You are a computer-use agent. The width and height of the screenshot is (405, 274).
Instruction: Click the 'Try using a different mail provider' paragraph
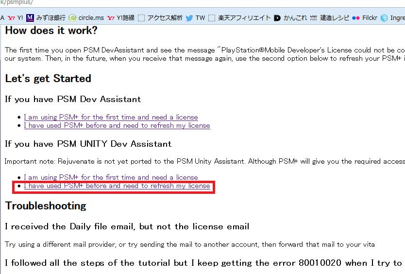pyautogui.click(x=190, y=244)
